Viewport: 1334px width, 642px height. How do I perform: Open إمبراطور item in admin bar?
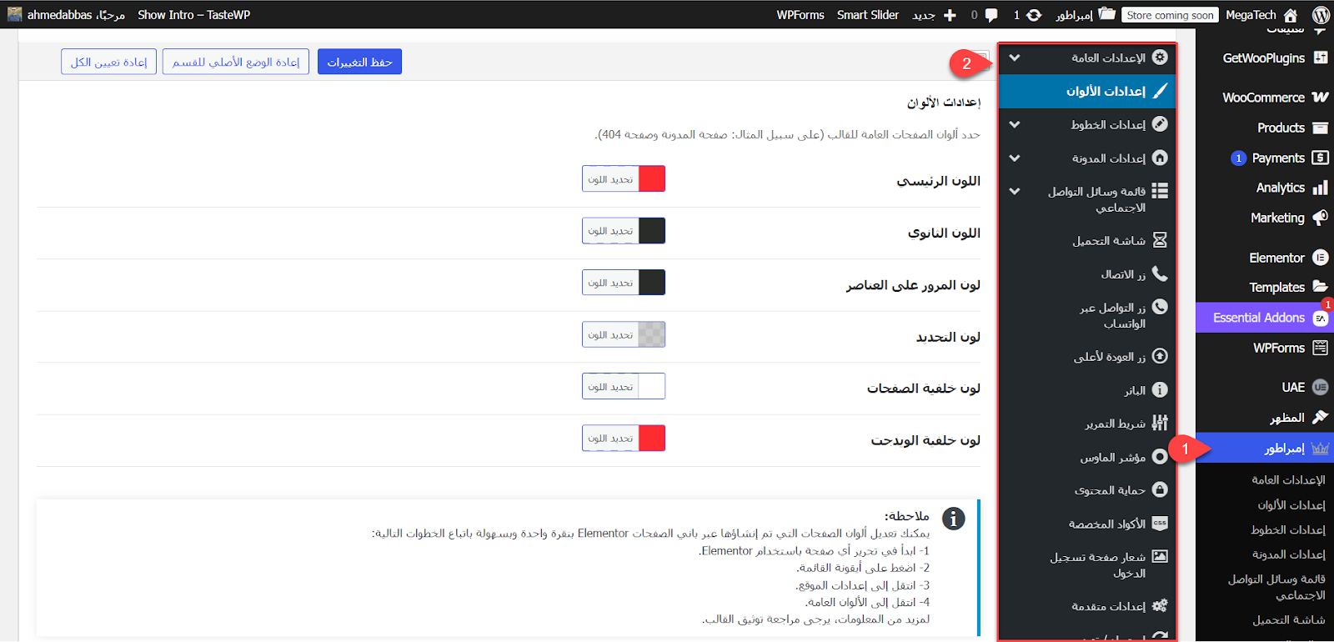click(x=1086, y=15)
